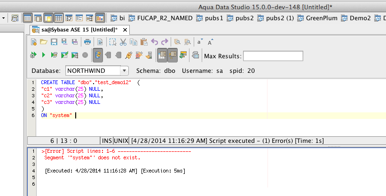
Task: Click the Rollback transaction icon
Action: [x=118, y=55]
